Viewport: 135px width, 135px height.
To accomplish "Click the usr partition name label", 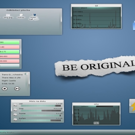I will click(x=21, y=104).
